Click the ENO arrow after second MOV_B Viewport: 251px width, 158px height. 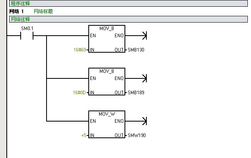click(x=144, y=78)
